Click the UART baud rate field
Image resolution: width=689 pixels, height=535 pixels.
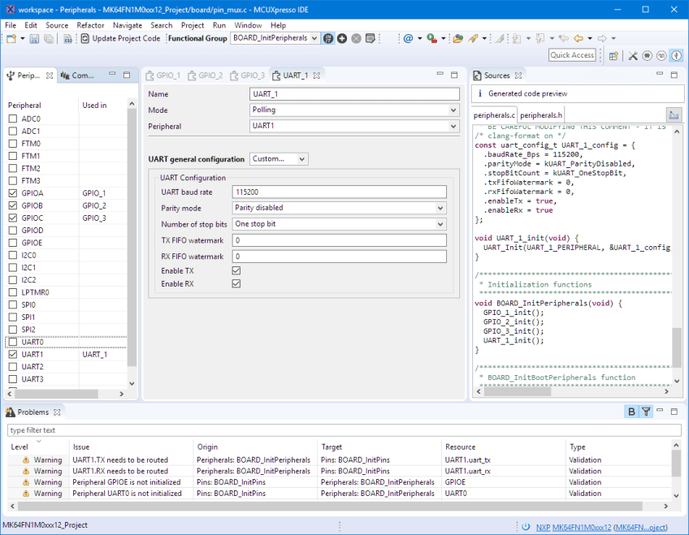coord(339,192)
